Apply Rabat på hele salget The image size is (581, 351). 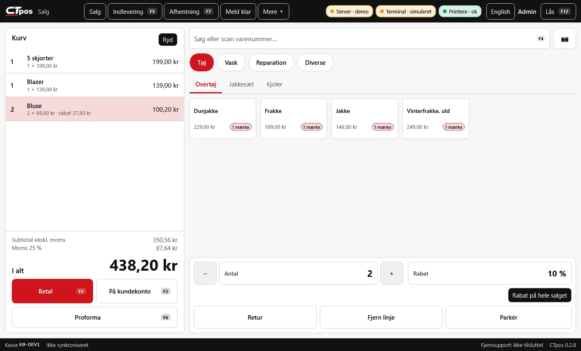pos(539,295)
